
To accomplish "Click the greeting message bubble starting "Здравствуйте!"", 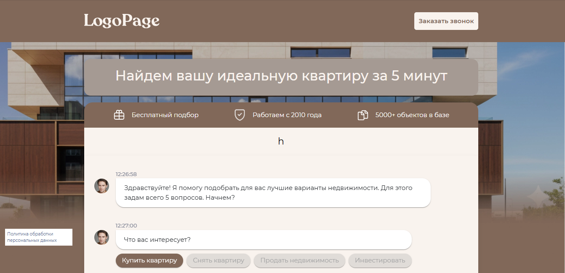I will click(273, 193).
